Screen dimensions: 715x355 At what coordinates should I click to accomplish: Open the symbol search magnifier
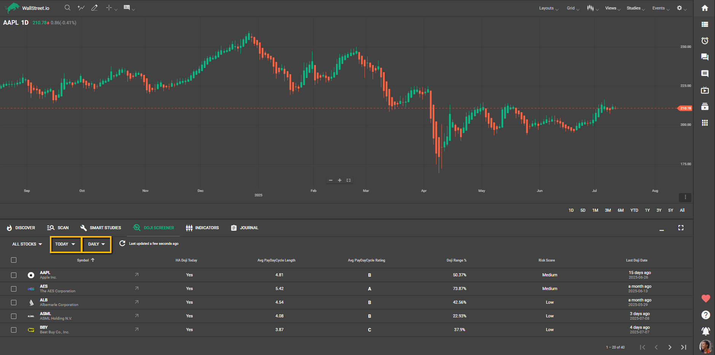67,8
